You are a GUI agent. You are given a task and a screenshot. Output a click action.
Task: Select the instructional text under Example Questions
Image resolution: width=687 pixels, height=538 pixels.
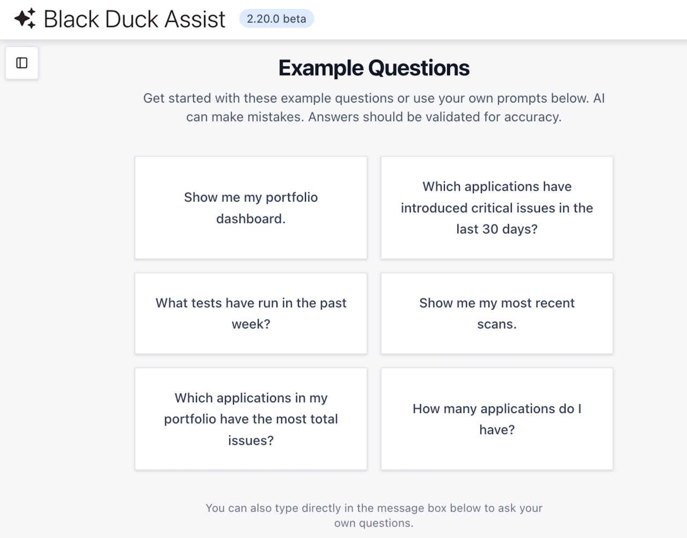pyautogui.click(x=374, y=107)
